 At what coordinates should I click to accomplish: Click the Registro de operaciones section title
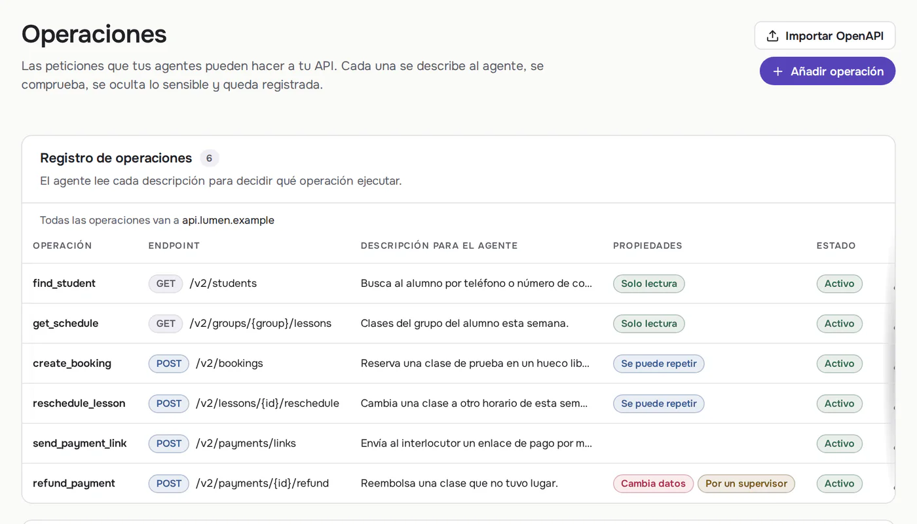(x=116, y=158)
